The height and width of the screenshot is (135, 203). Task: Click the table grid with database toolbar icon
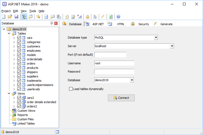[x=52, y=17]
